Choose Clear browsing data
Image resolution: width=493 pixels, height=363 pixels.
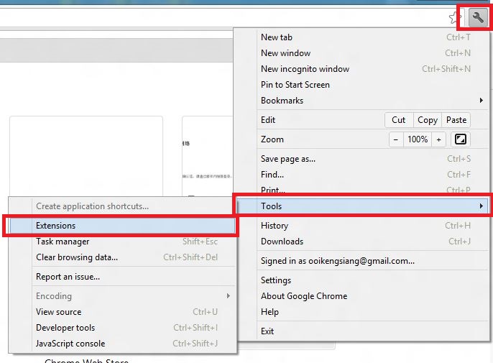pos(77,257)
